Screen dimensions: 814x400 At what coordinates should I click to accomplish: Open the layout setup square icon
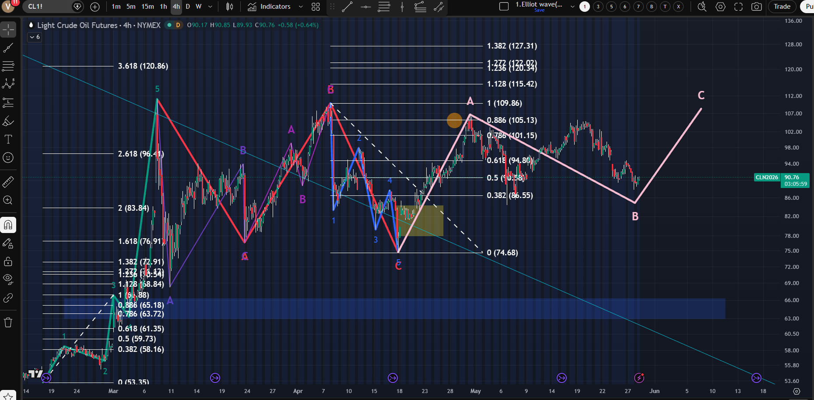(504, 7)
